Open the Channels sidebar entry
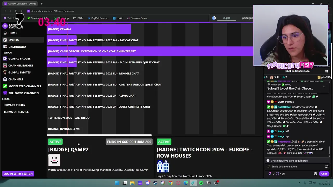The image size is (333, 187). coord(16,79)
